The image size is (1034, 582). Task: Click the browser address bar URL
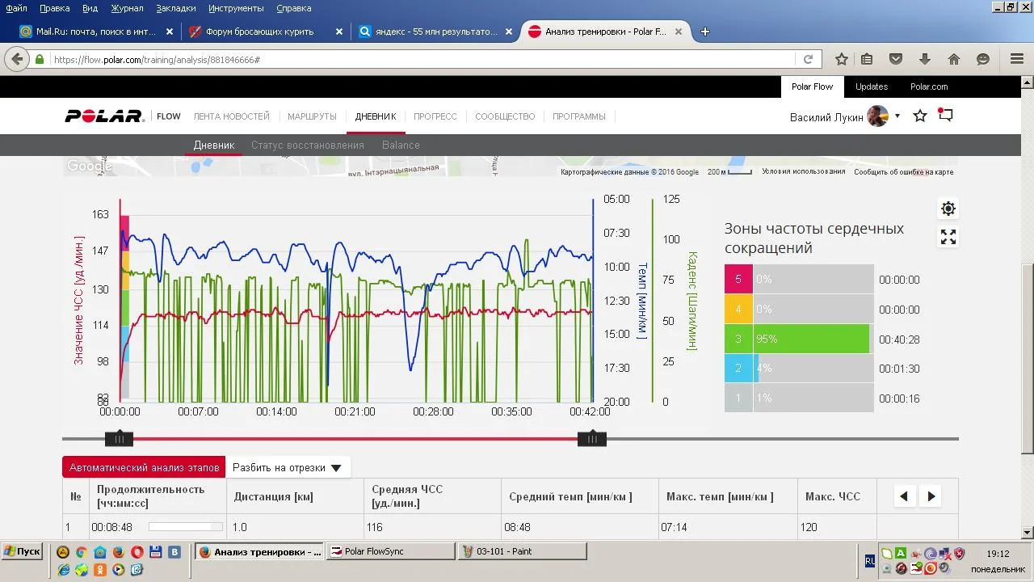click(422, 59)
